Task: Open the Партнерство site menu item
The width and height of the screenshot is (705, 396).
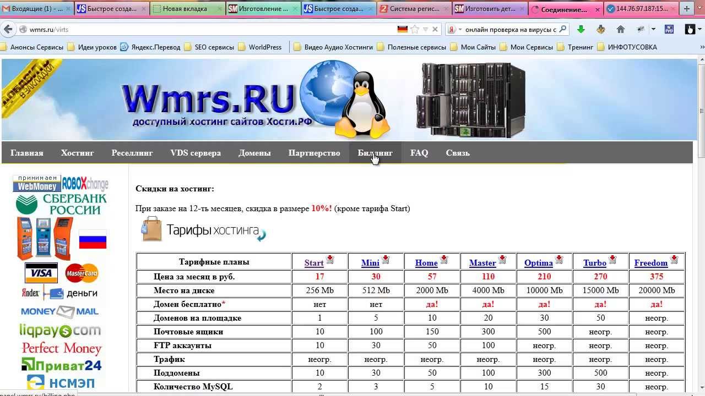Action: coord(314,153)
